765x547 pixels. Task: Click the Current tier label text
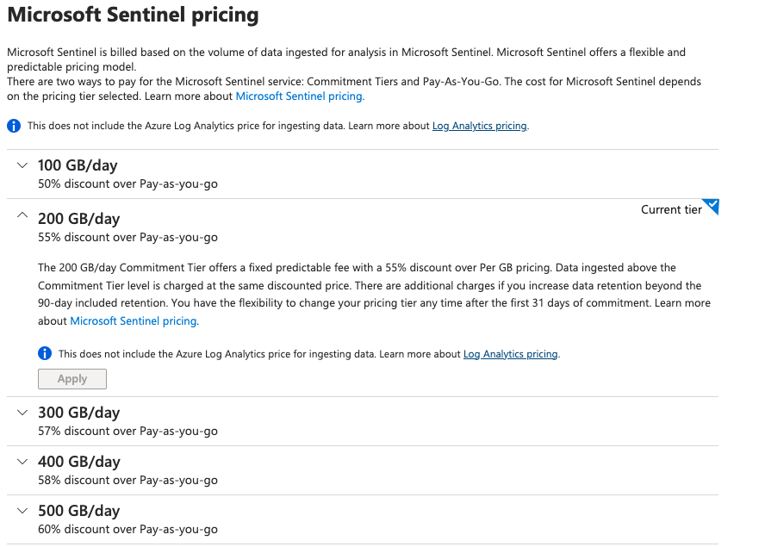click(671, 209)
